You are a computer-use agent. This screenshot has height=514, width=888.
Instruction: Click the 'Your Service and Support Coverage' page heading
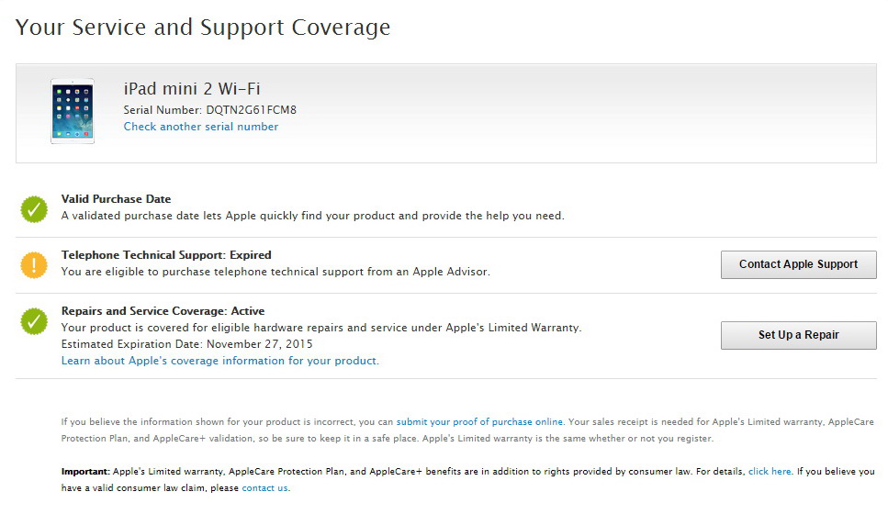(x=203, y=28)
